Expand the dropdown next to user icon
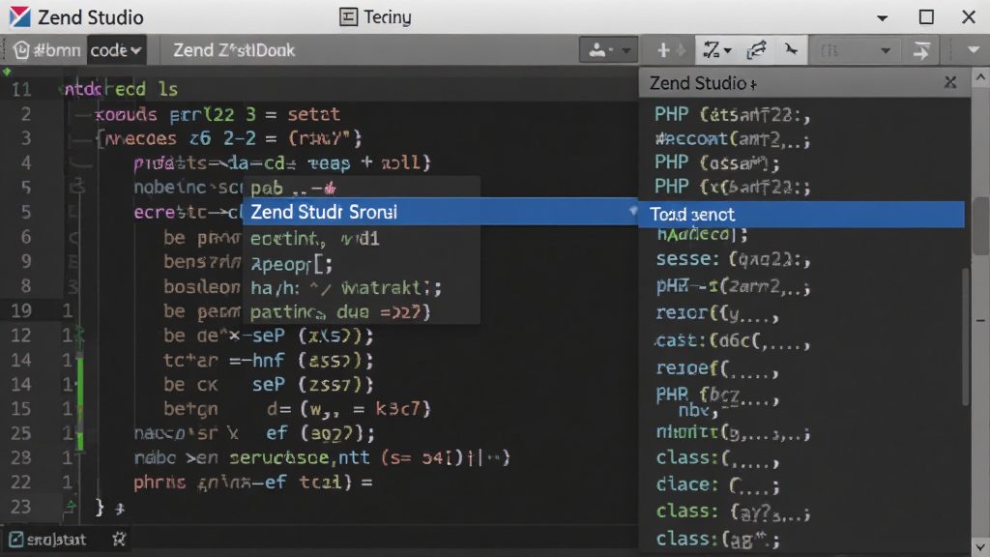This screenshot has height=557, width=990. [626, 50]
